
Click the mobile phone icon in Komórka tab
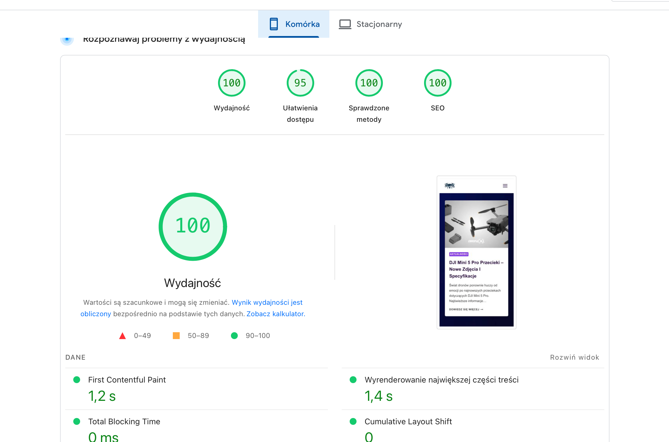(274, 24)
